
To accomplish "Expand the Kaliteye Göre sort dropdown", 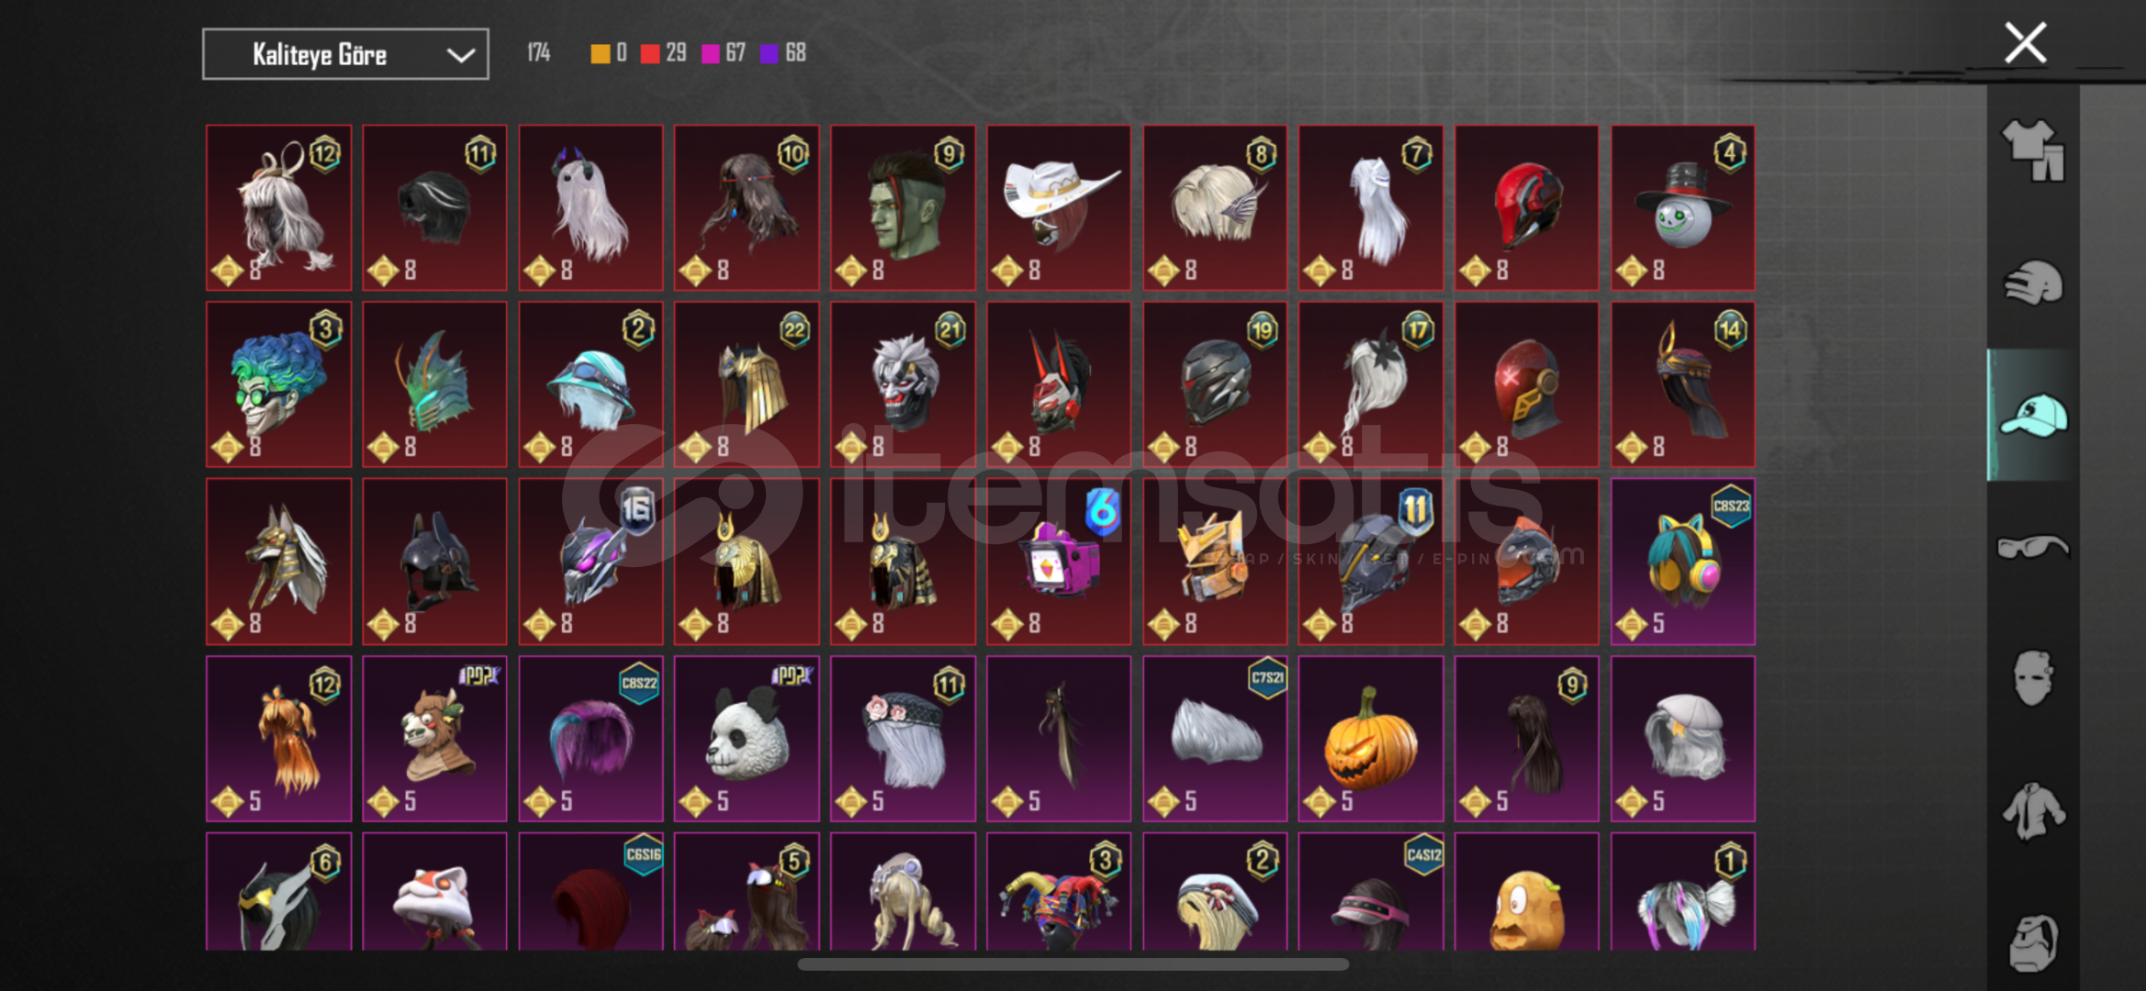I will pyautogui.click(x=345, y=54).
